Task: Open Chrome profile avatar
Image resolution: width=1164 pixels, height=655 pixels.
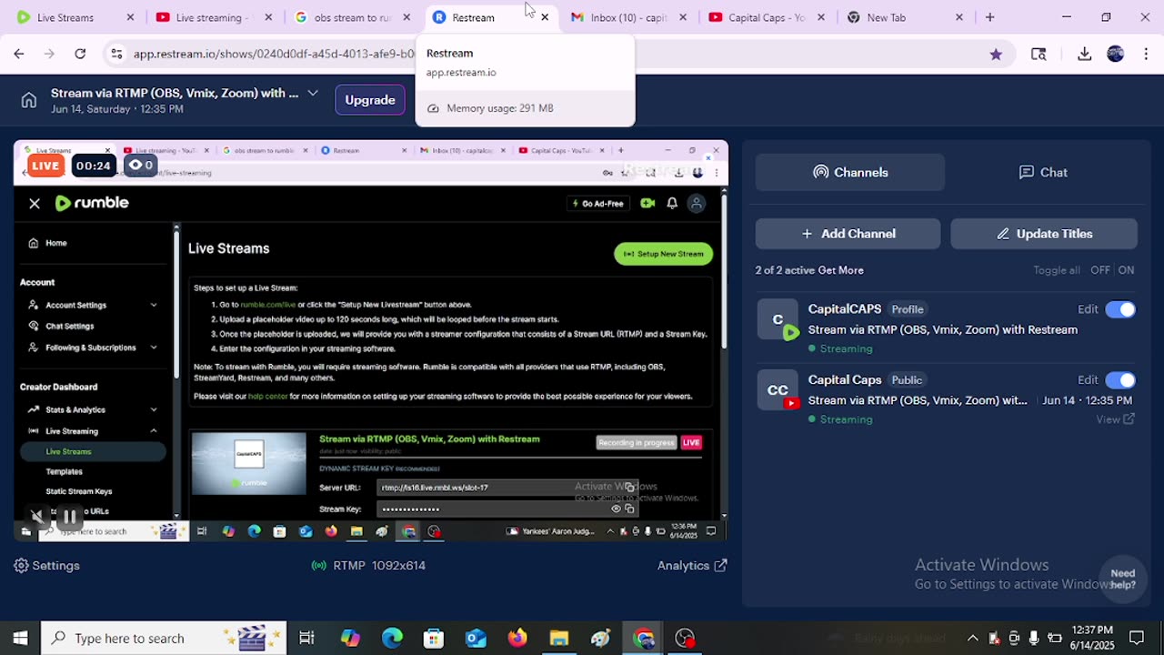Action: tap(1116, 55)
